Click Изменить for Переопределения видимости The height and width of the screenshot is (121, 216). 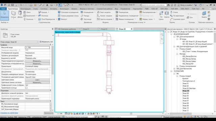pyautogui.click(x=37, y=61)
